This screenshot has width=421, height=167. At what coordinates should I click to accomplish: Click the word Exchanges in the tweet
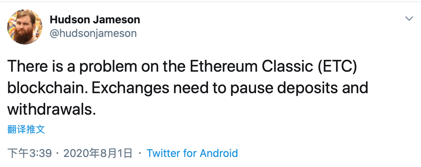tap(130, 89)
